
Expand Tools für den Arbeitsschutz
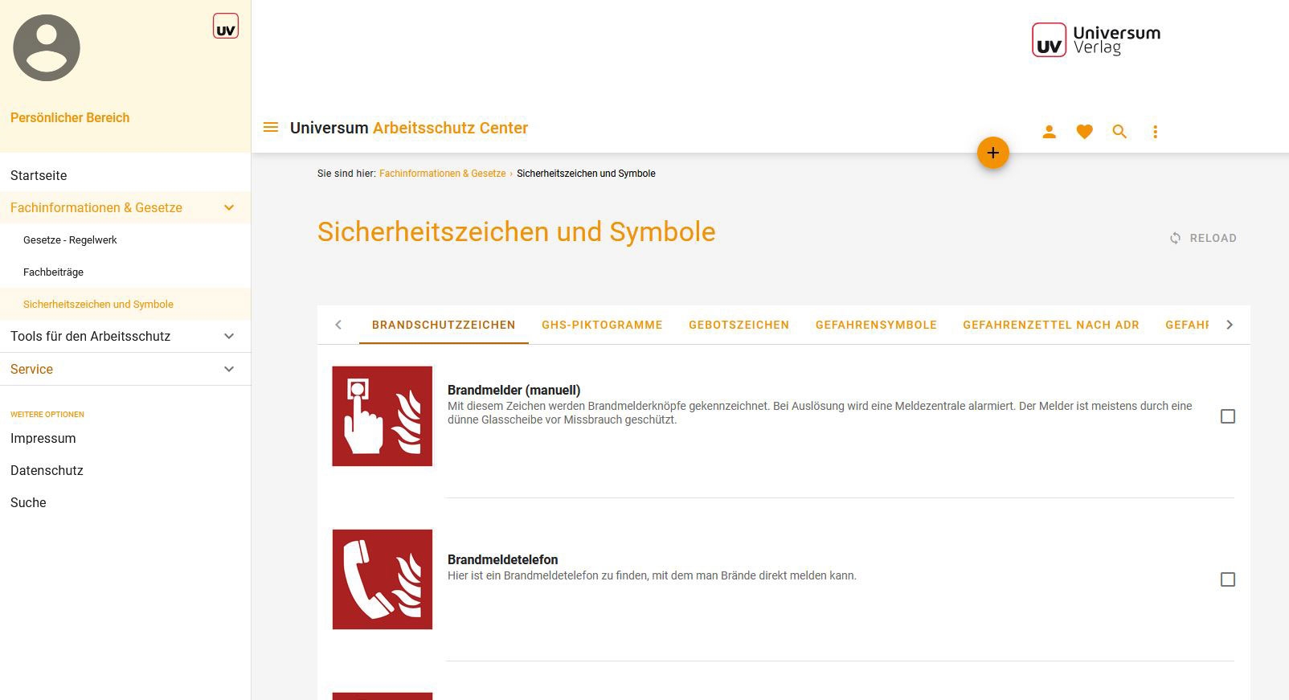tap(229, 336)
